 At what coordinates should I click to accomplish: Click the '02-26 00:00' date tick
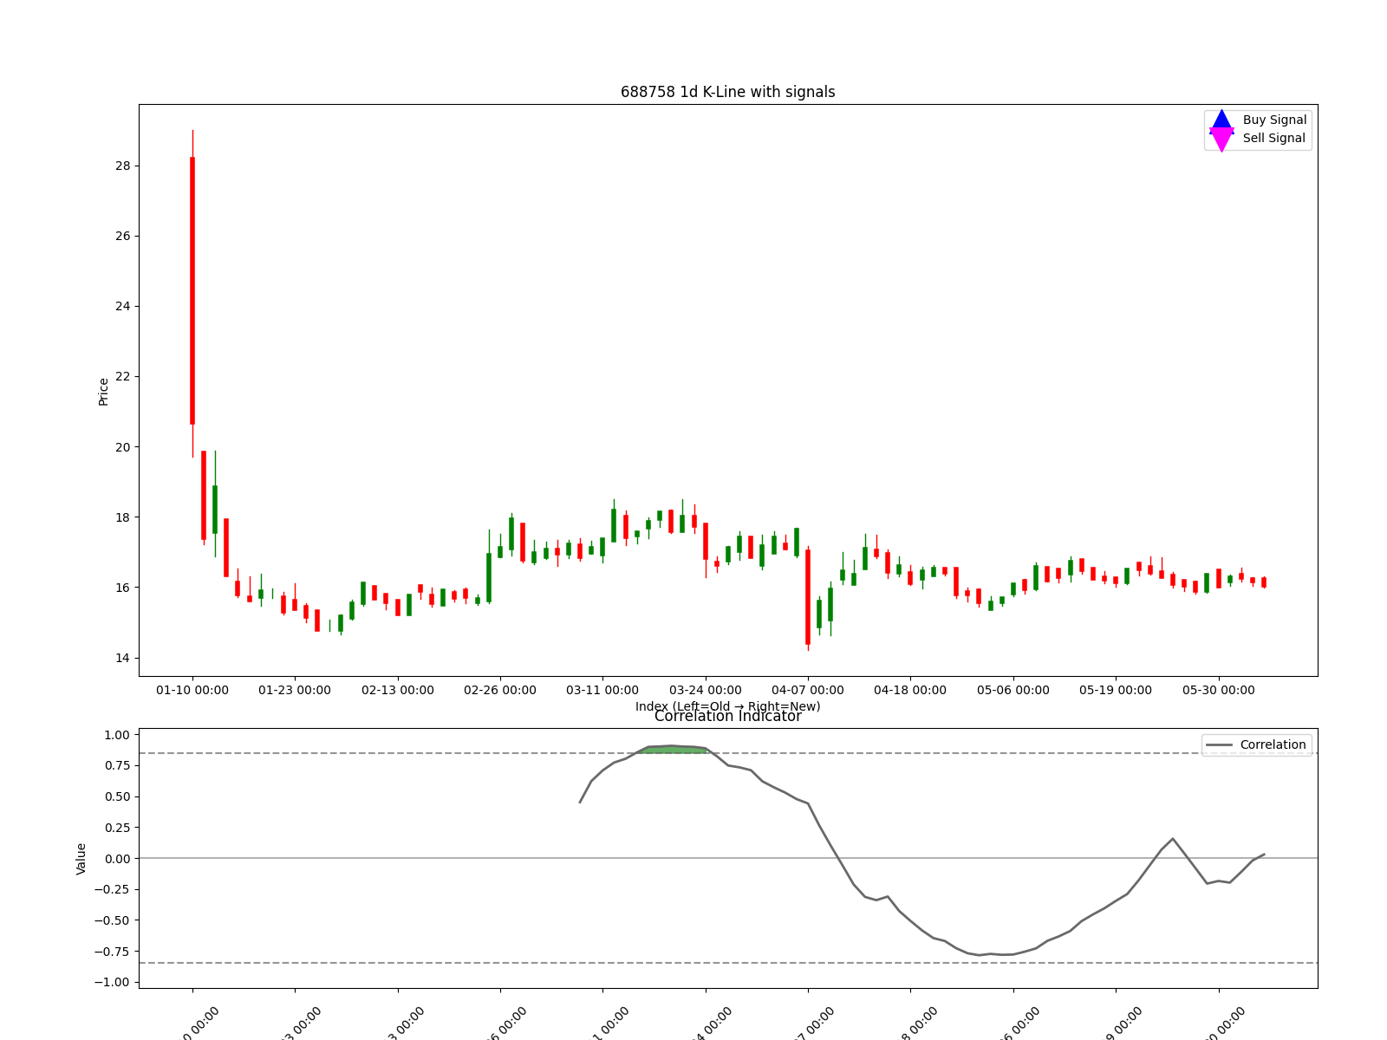point(500,690)
